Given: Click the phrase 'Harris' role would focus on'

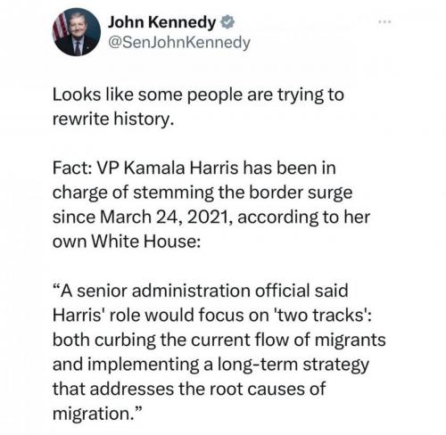Looking at the screenshot, I should 161,316.
